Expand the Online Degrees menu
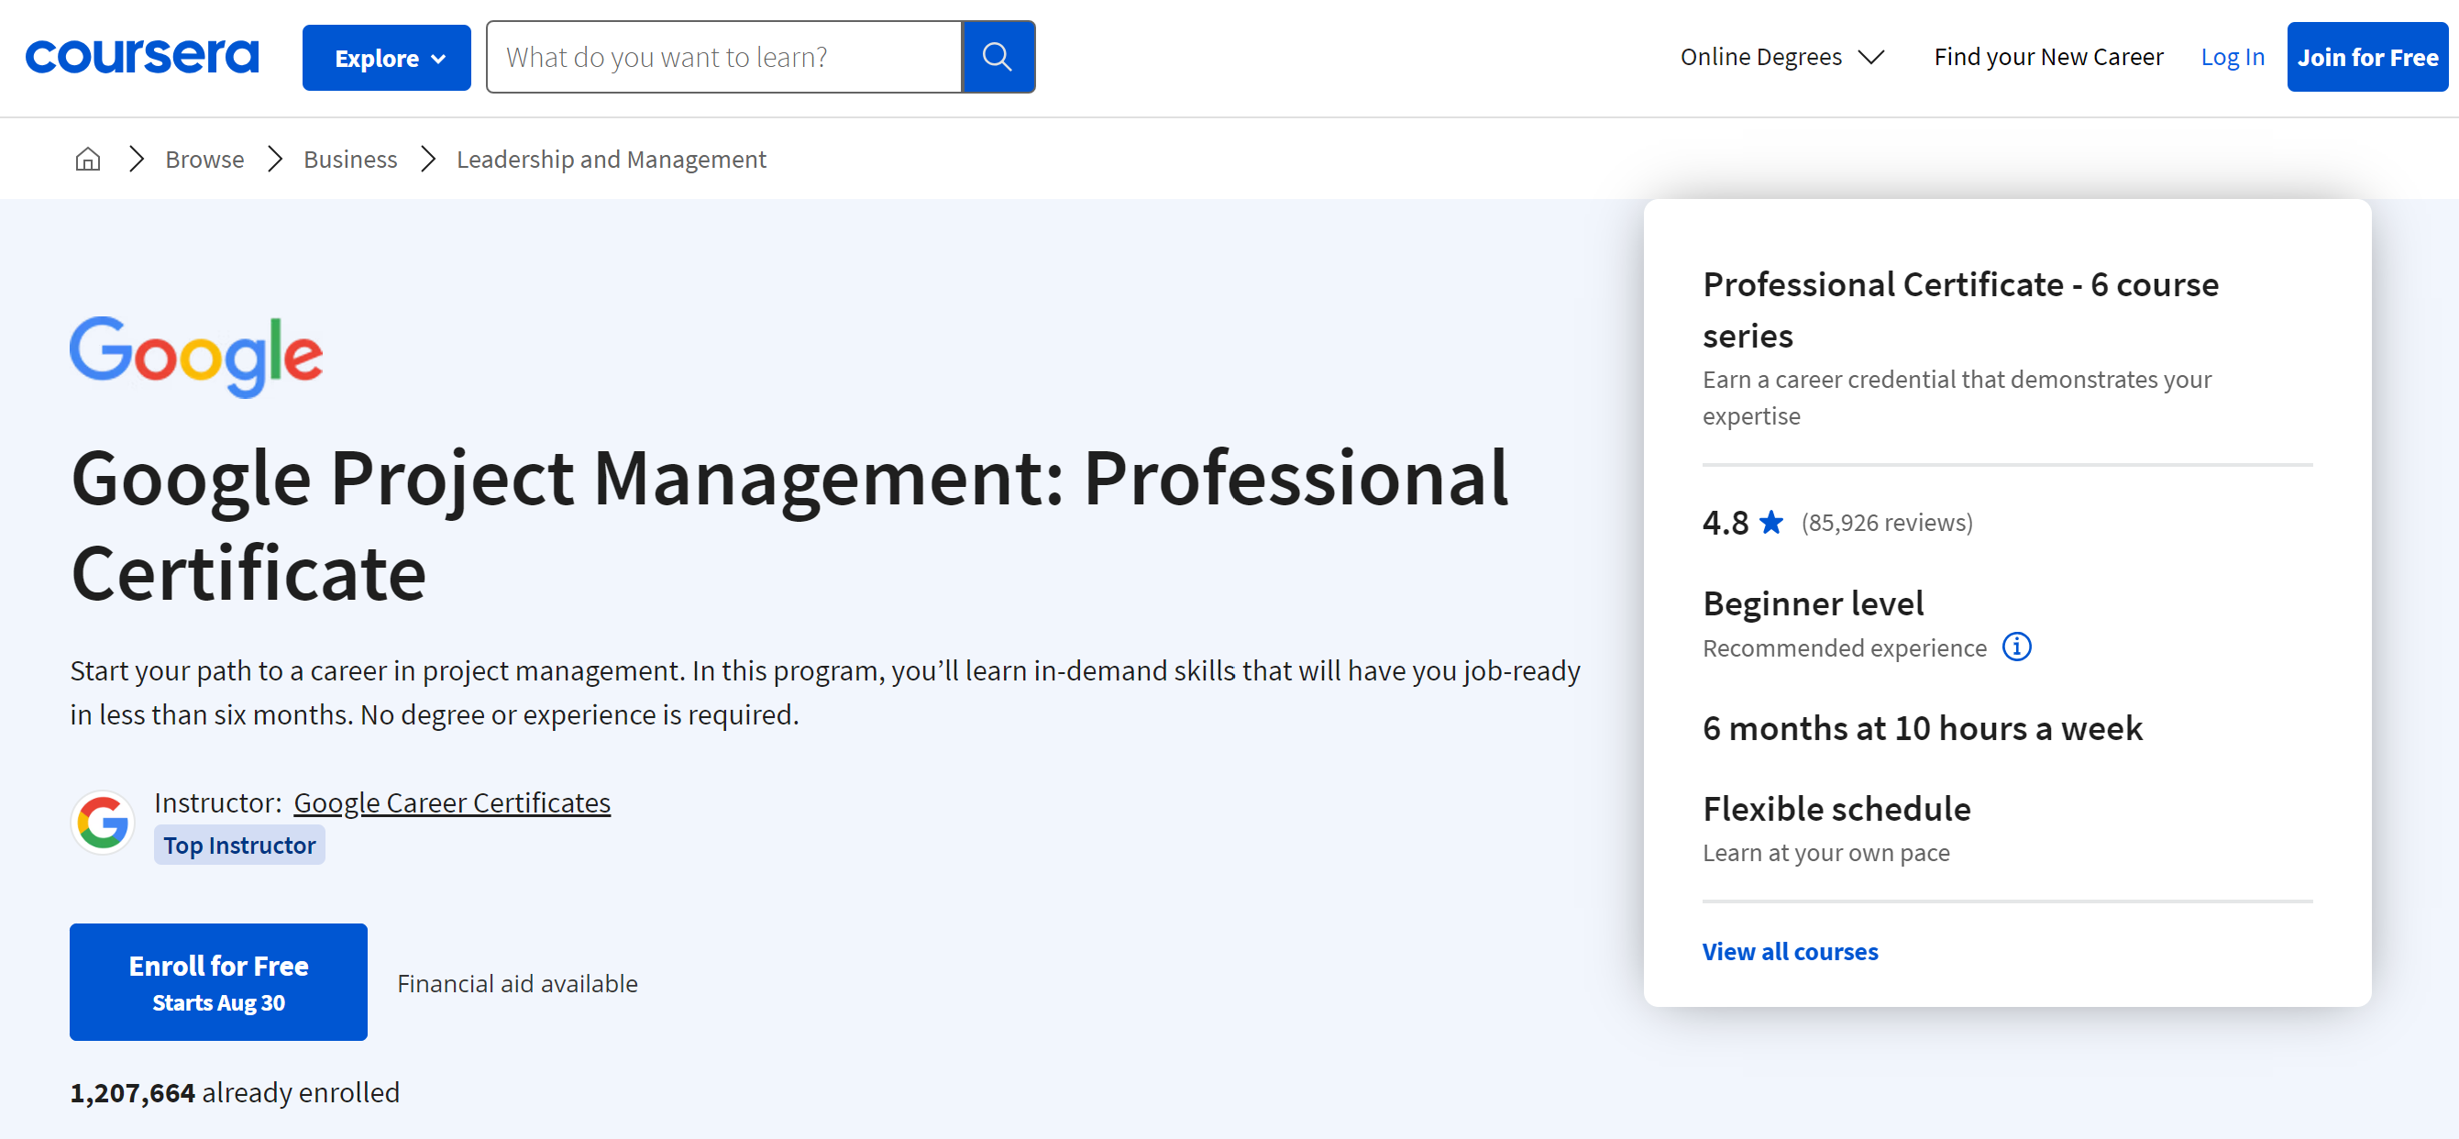 coord(1781,57)
